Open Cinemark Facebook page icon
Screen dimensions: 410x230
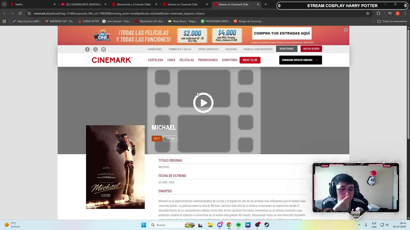click(87, 49)
